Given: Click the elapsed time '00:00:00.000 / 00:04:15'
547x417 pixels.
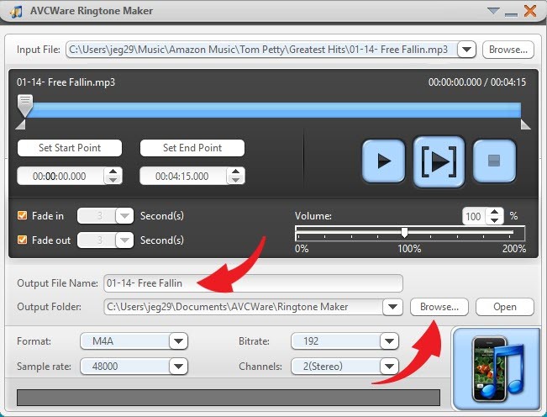Looking at the screenshot, I should [x=477, y=82].
